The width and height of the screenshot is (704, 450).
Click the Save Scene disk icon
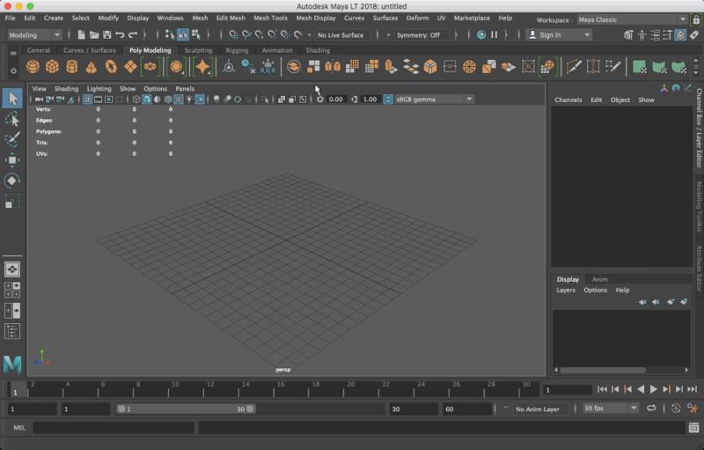tap(106, 34)
